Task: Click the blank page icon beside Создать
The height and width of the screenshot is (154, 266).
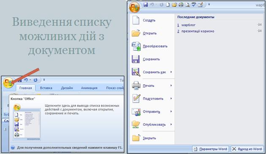Action: pyautogui.click(x=136, y=20)
